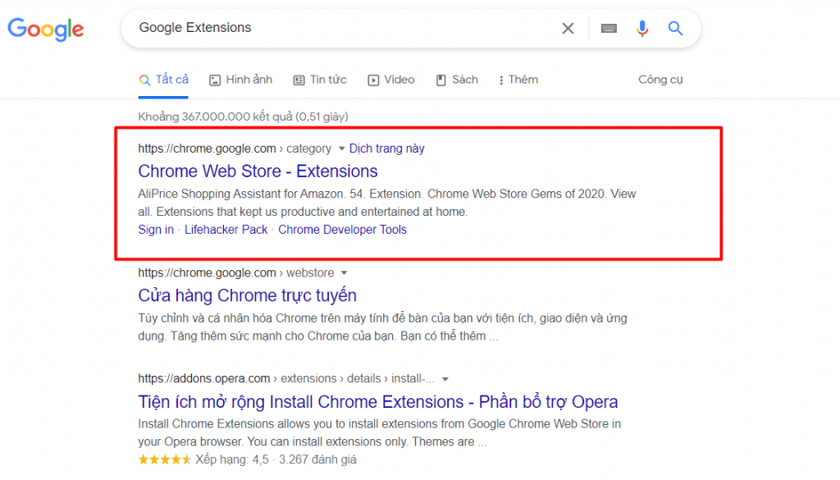
Task: Open the Lifehacker Pack sitelink
Action: coord(226,229)
